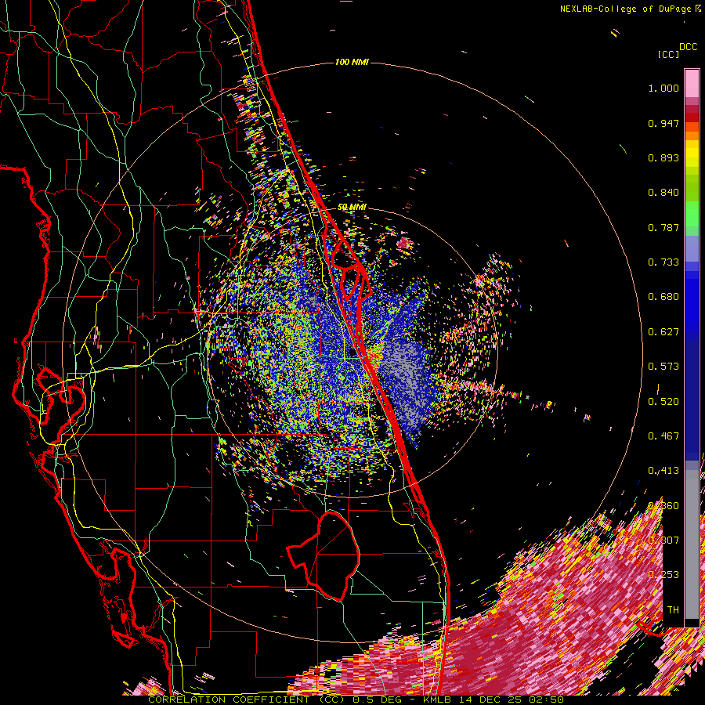Click the [CC] units label
Screen dimensions: 705x705
coord(669,54)
